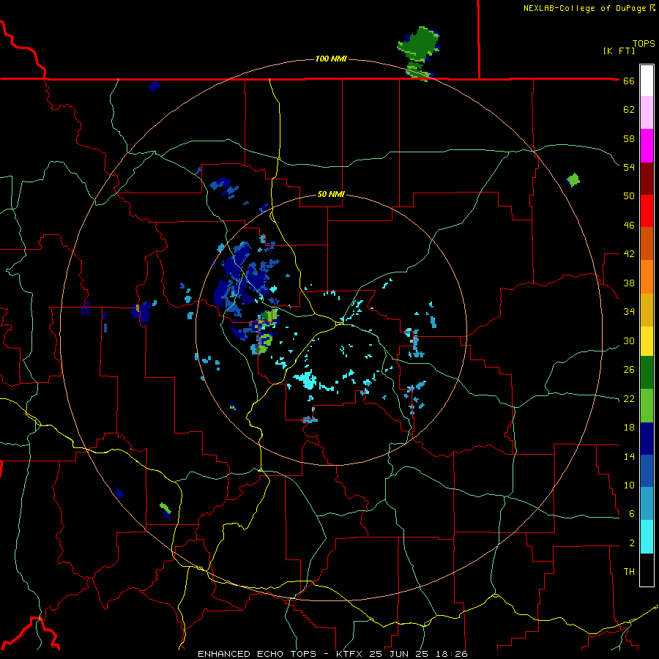Click the 62 legend value
Viewport: 659px width, 659px height.
[x=629, y=110]
